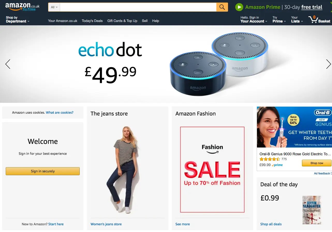Go to Today's Deals
The height and width of the screenshot is (232, 332).
tap(92, 21)
